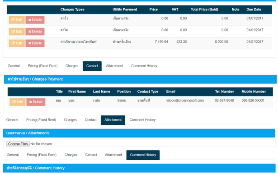This screenshot has height=173, width=278.
Task: Click First Name column header
Action: pyautogui.click(x=77, y=91)
